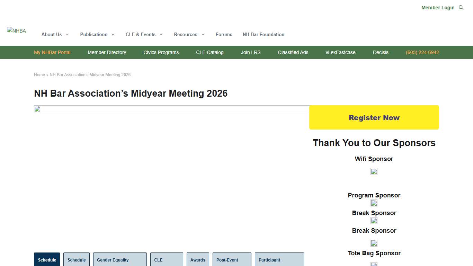This screenshot has width=473, height=266.
Task: Open the Awards tab
Action: tap(198, 260)
